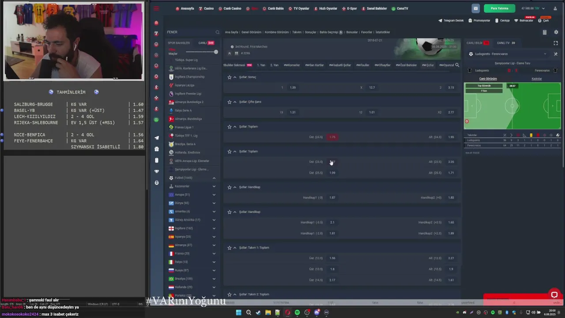Favorite the Şutlar: Takım 1: Toplam star
The width and height of the screenshot is (565, 318).
230,247
